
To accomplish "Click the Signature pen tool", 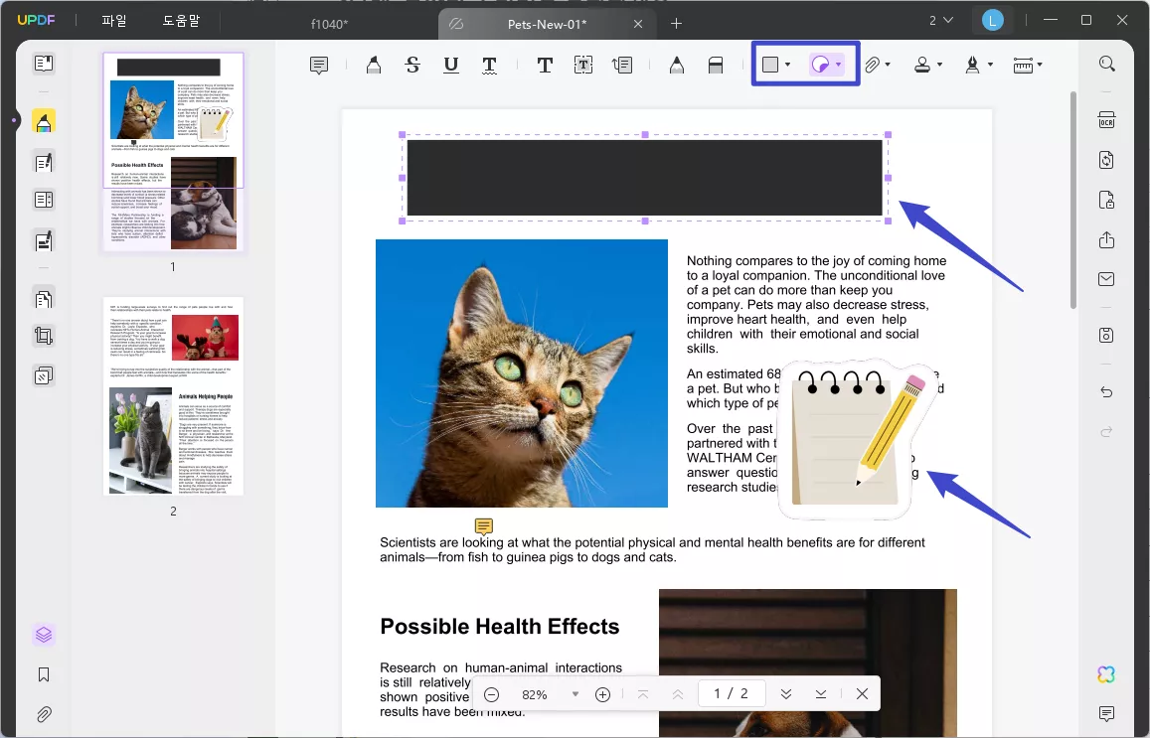I will coord(972,66).
